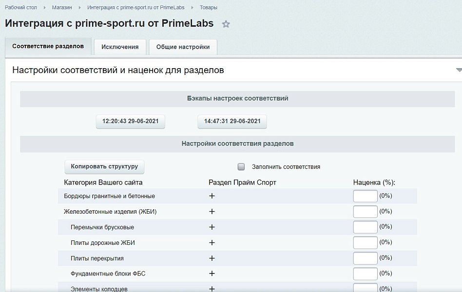
Task: Restore backup 12:20:43 29-06-2021
Action: pyautogui.click(x=130, y=122)
